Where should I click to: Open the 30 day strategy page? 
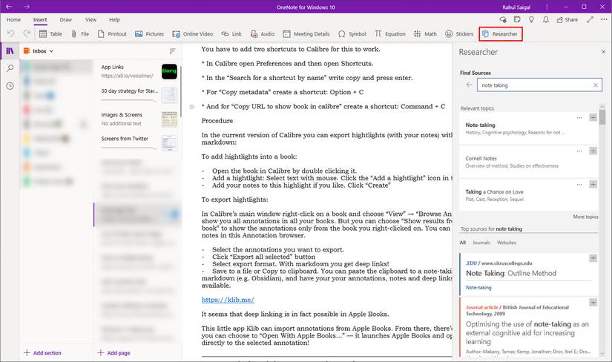click(138, 95)
